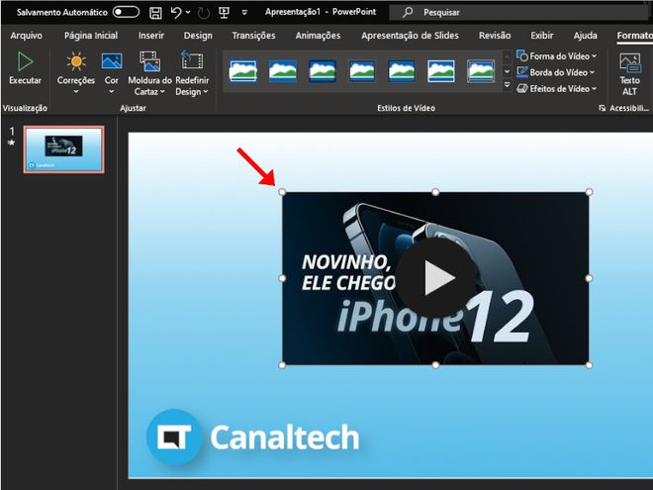Viewport: 653px width, 490px height.
Task: Click the Executar play button in ribbon
Action: point(25,68)
